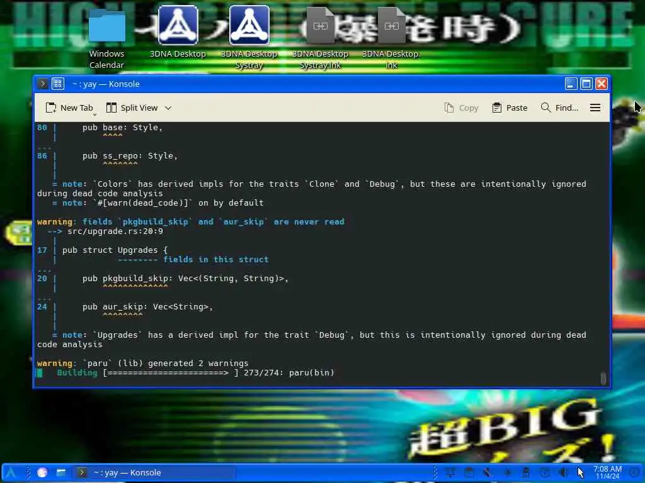Click the Copy toolbar button

click(461, 108)
